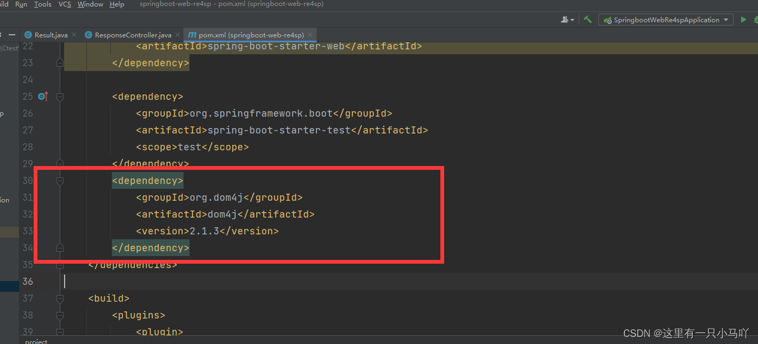This screenshot has height=344, width=758.
Task: Open the Window menu
Action: tap(90, 4)
